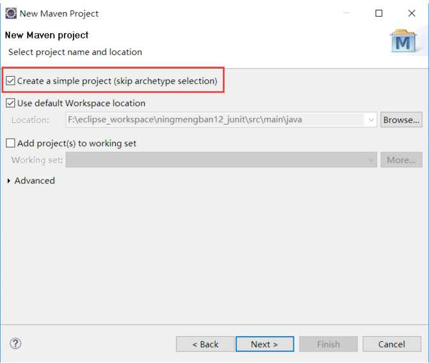Open the Working set dropdown
Image resolution: width=429 pixels, height=363 pixels.
(371, 160)
